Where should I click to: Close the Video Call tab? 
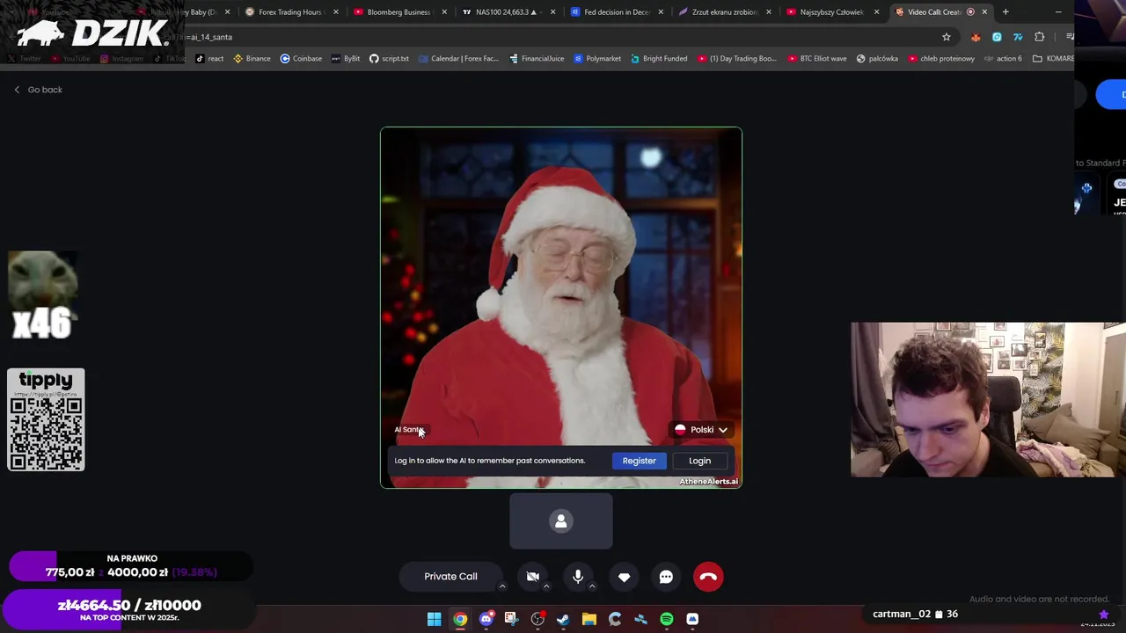pos(984,12)
